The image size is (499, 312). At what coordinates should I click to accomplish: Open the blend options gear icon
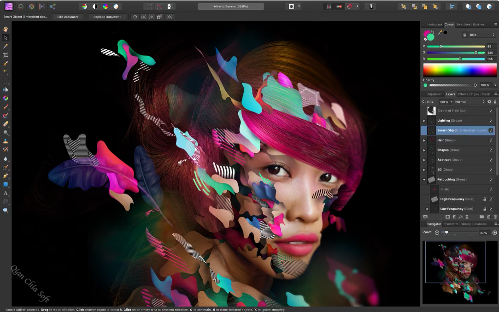[489, 102]
